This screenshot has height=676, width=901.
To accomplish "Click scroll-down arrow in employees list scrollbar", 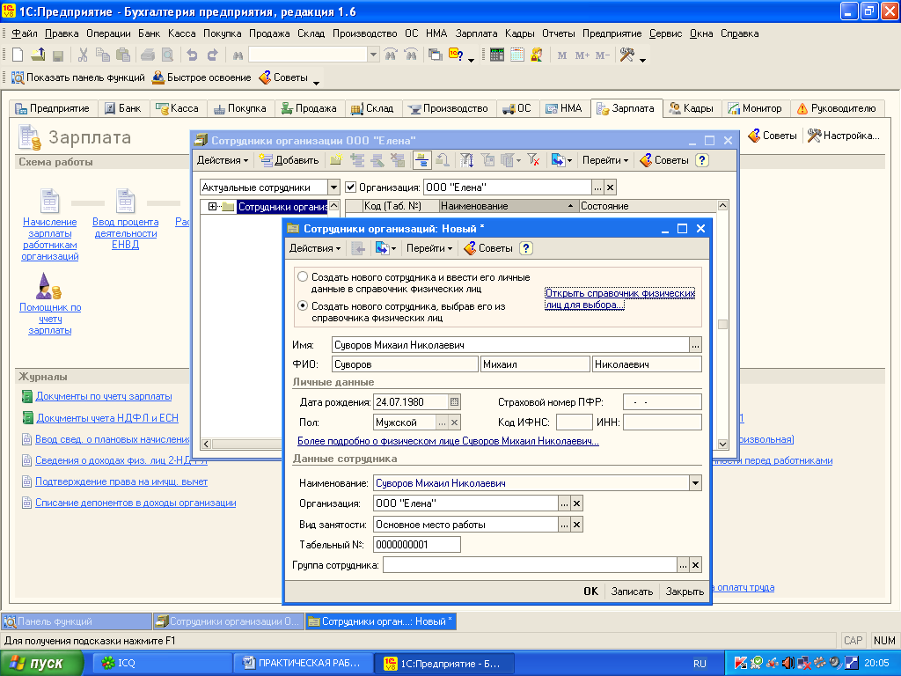I will tap(723, 444).
